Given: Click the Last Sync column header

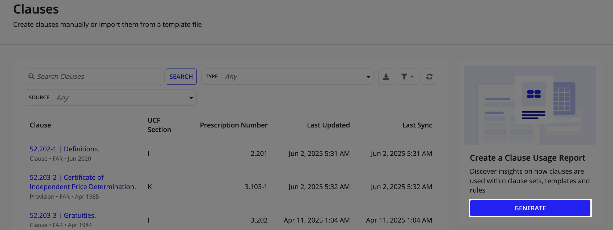Looking at the screenshot, I should click(x=417, y=125).
